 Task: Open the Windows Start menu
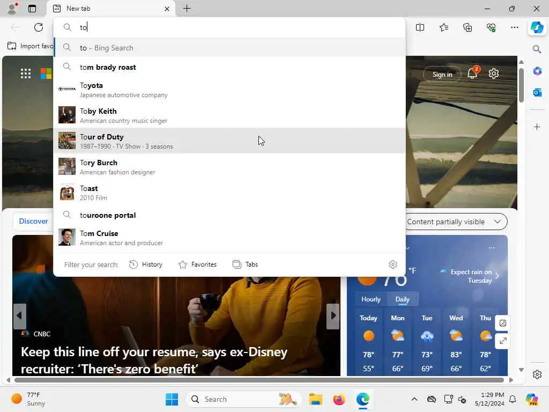[172, 399]
